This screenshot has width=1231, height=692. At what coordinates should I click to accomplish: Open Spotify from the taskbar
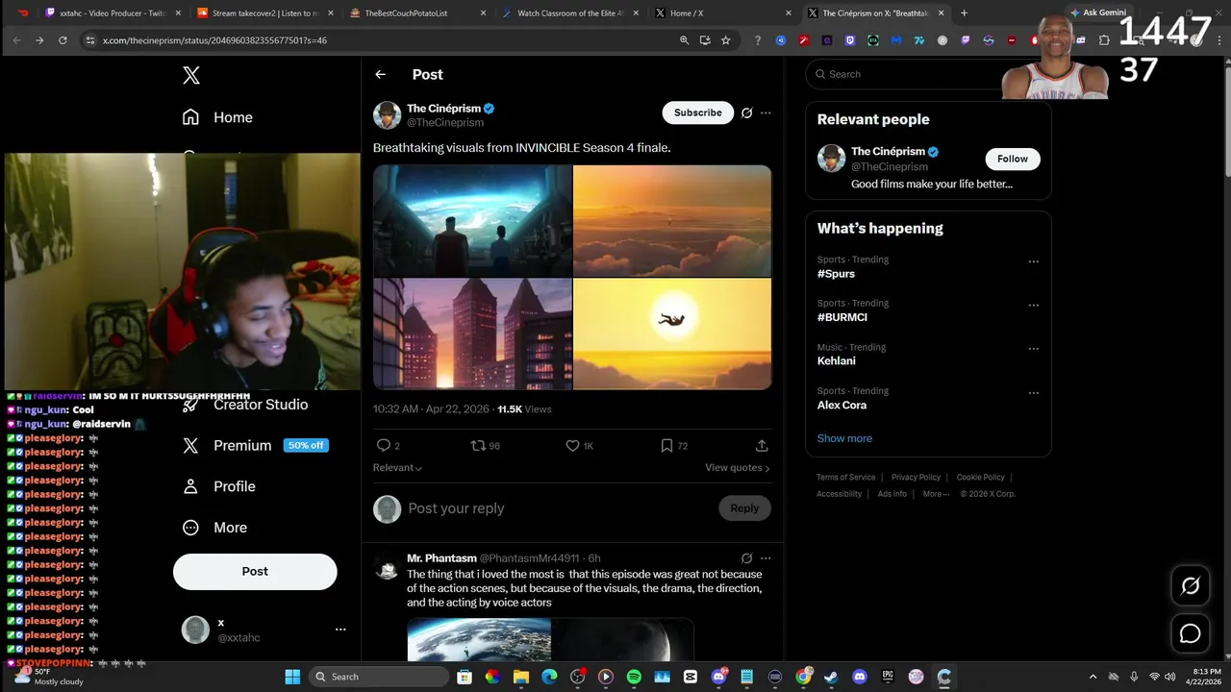tap(634, 677)
